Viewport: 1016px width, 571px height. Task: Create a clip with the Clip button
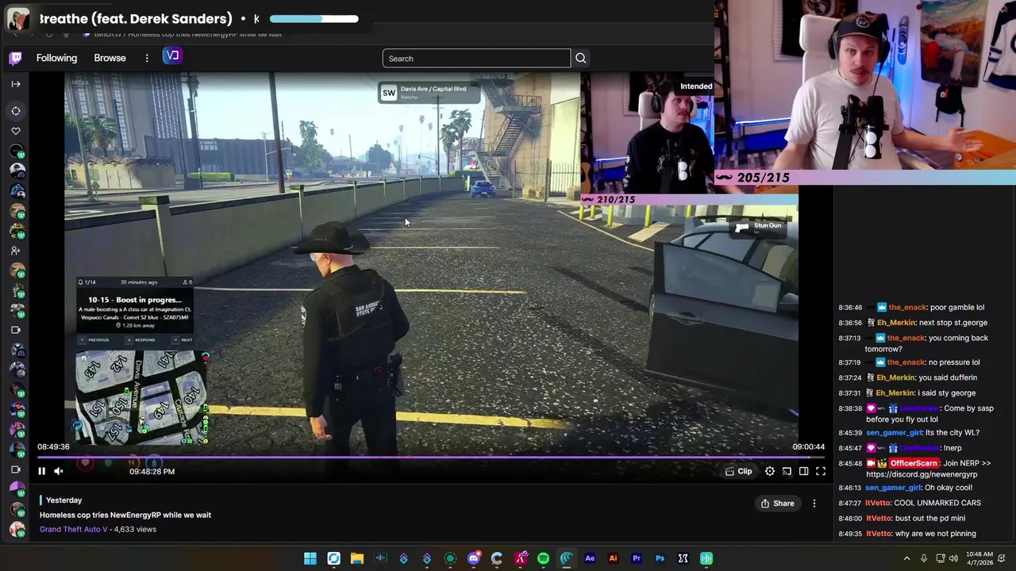click(x=738, y=471)
